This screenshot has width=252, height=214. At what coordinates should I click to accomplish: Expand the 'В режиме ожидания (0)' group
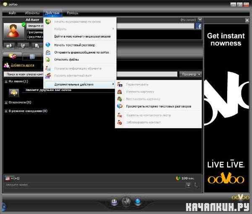6,111
